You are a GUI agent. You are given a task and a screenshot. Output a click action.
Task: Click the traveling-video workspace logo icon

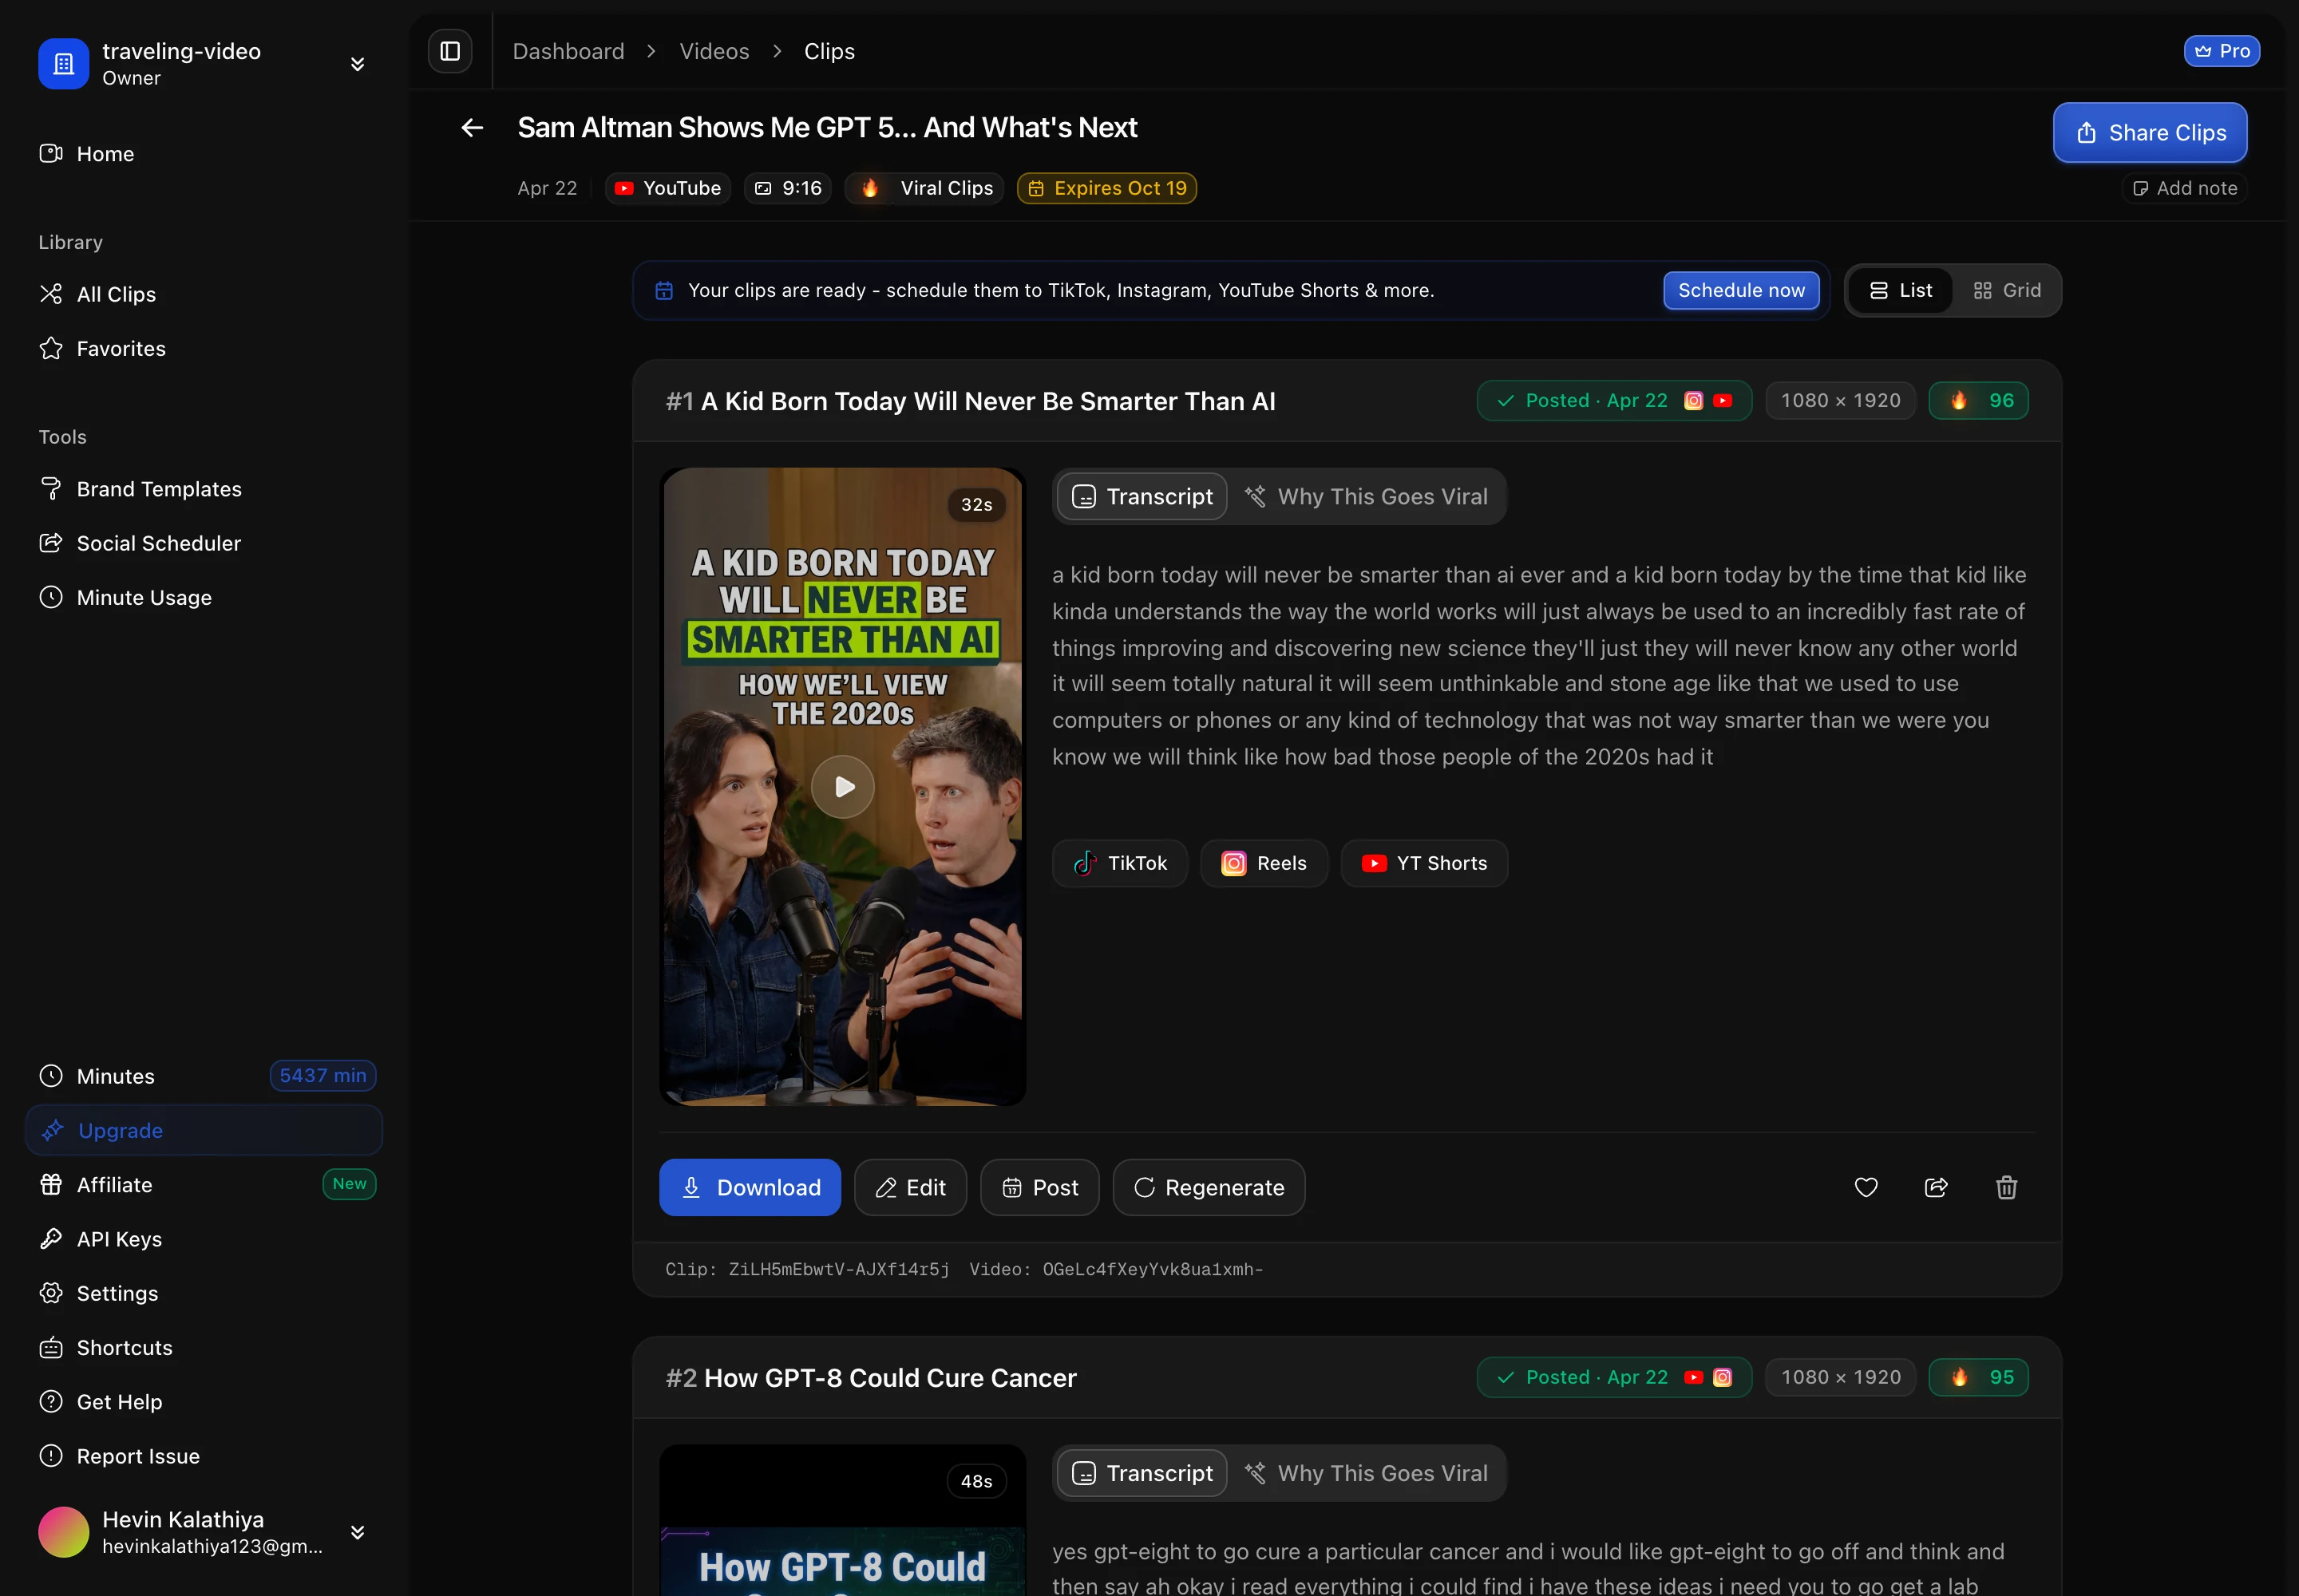tap(63, 64)
